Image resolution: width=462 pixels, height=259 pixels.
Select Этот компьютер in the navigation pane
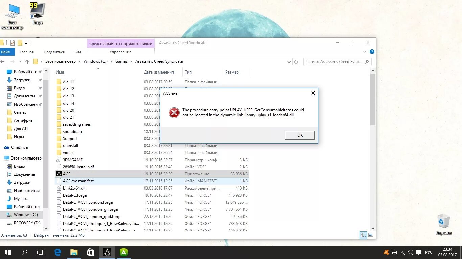26,158
